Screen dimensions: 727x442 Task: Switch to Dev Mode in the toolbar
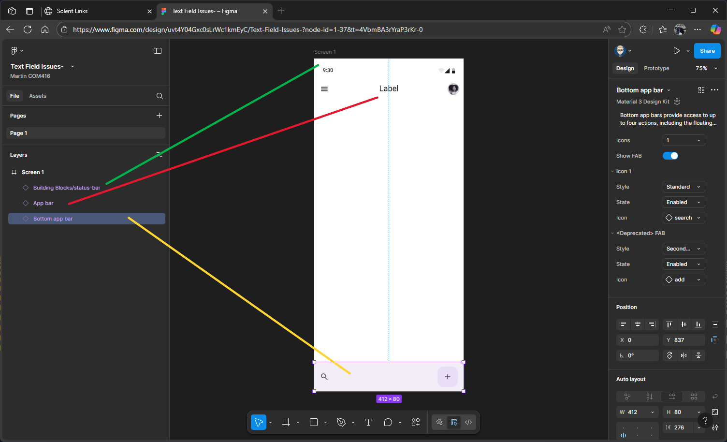468,422
